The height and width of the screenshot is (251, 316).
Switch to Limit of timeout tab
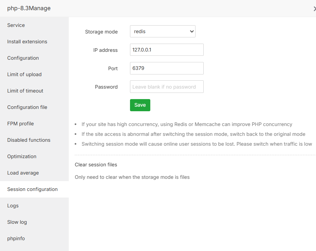point(25,91)
